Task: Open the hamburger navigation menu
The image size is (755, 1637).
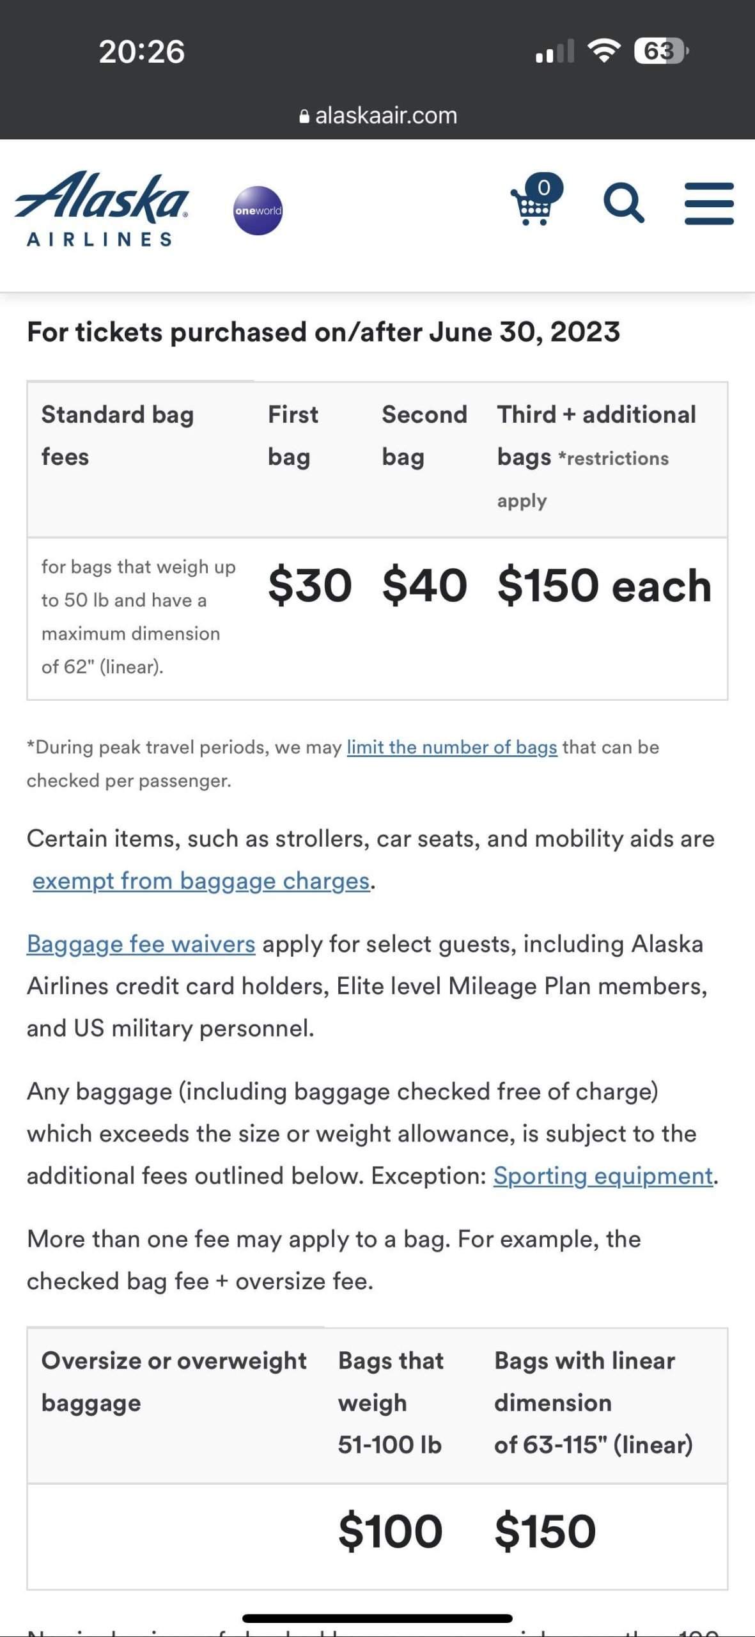Action: tap(709, 204)
